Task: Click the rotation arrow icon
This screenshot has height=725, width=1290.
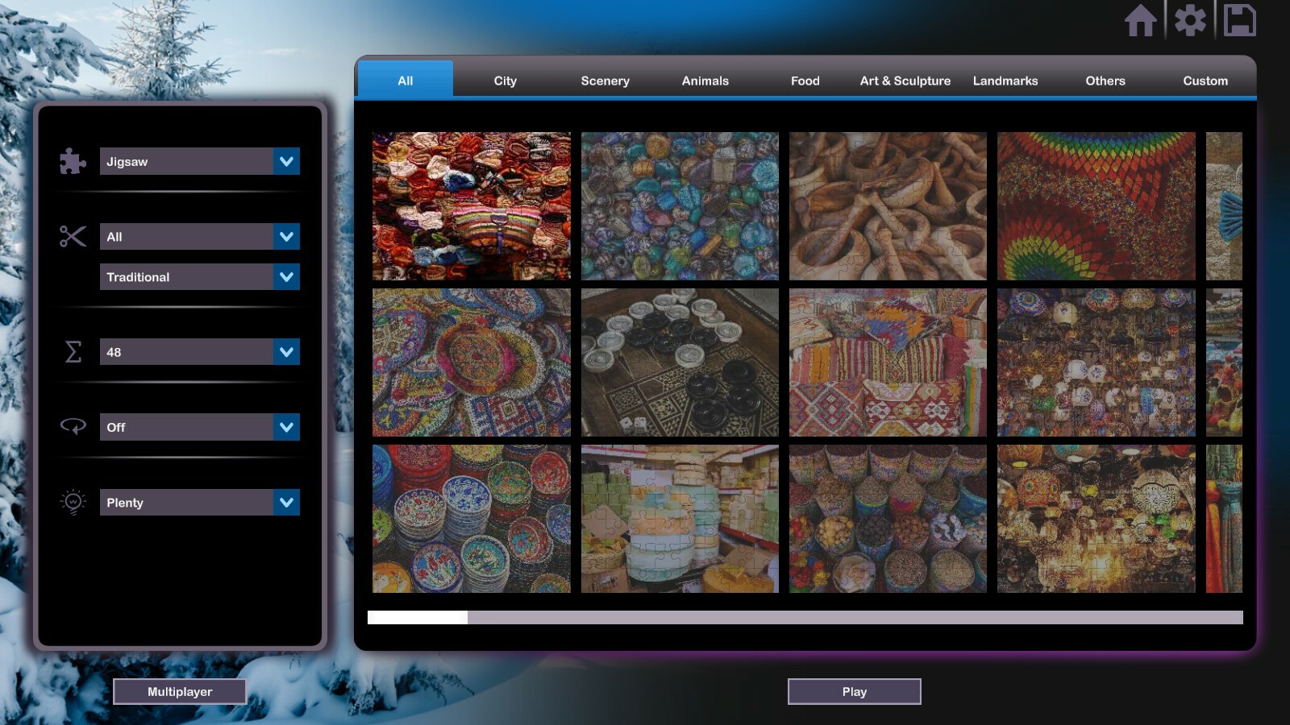Action: pyautogui.click(x=72, y=427)
